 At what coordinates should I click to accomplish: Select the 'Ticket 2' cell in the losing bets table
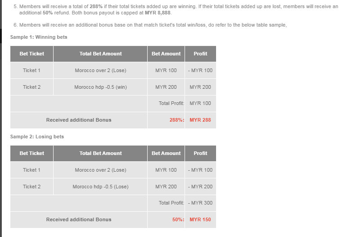[x=32, y=187]
